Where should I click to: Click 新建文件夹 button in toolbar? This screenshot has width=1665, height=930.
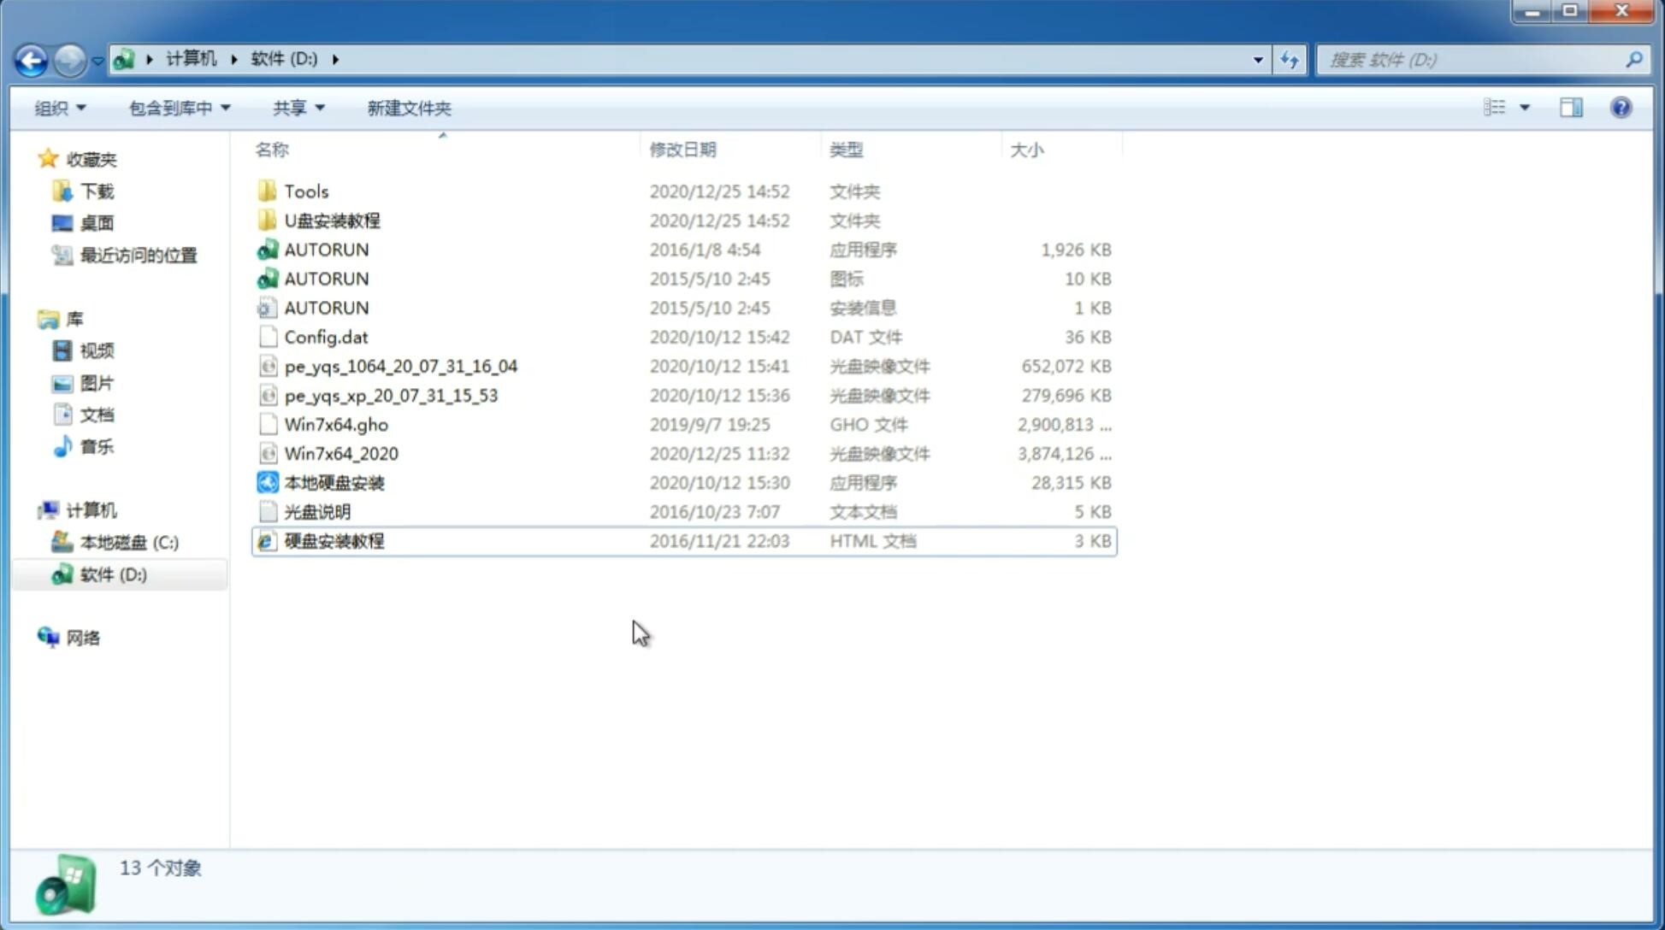pos(410,108)
